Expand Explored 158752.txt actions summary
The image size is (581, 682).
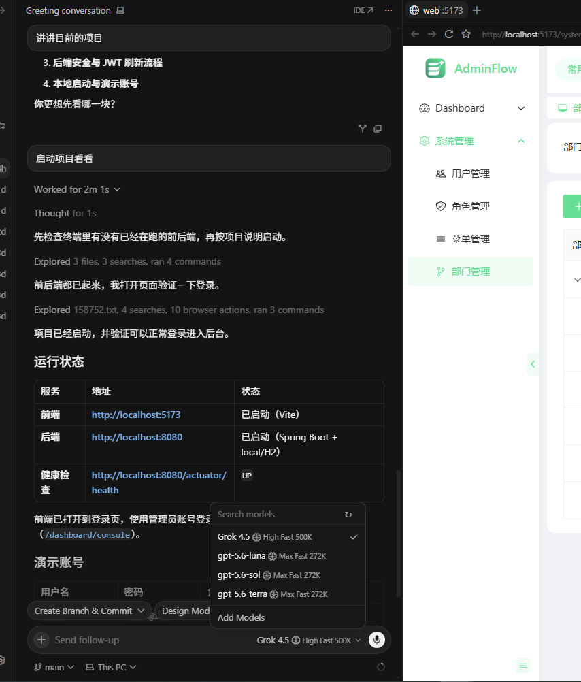(x=179, y=310)
